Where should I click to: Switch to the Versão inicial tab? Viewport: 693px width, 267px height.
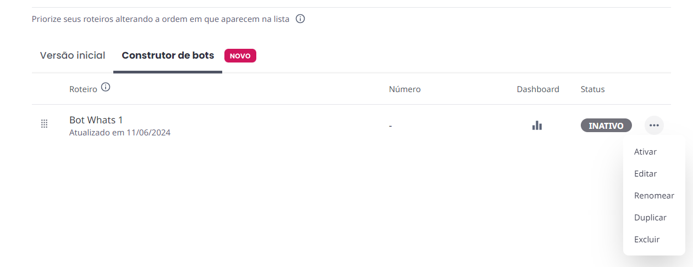point(73,55)
